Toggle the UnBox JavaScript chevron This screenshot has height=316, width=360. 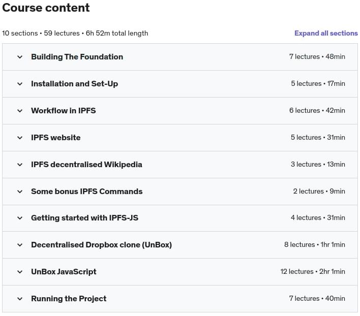[x=20, y=272]
